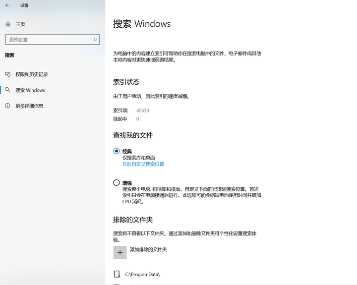The height and width of the screenshot is (285, 357).
Task: Click the 挂起中 value 0
Action: [x=137, y=119]
